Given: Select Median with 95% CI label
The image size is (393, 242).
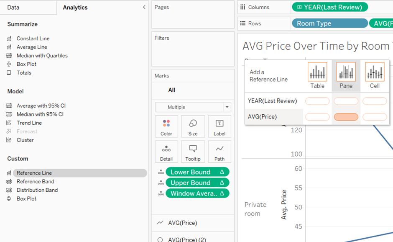Looking at the screenshot, I should coord(40,114).
